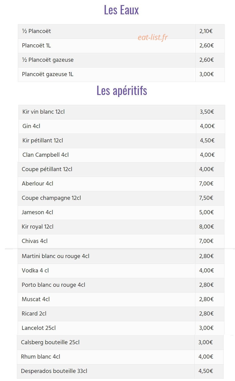Click the Clan Campbell 4cl item

click(x=46, y=155)
